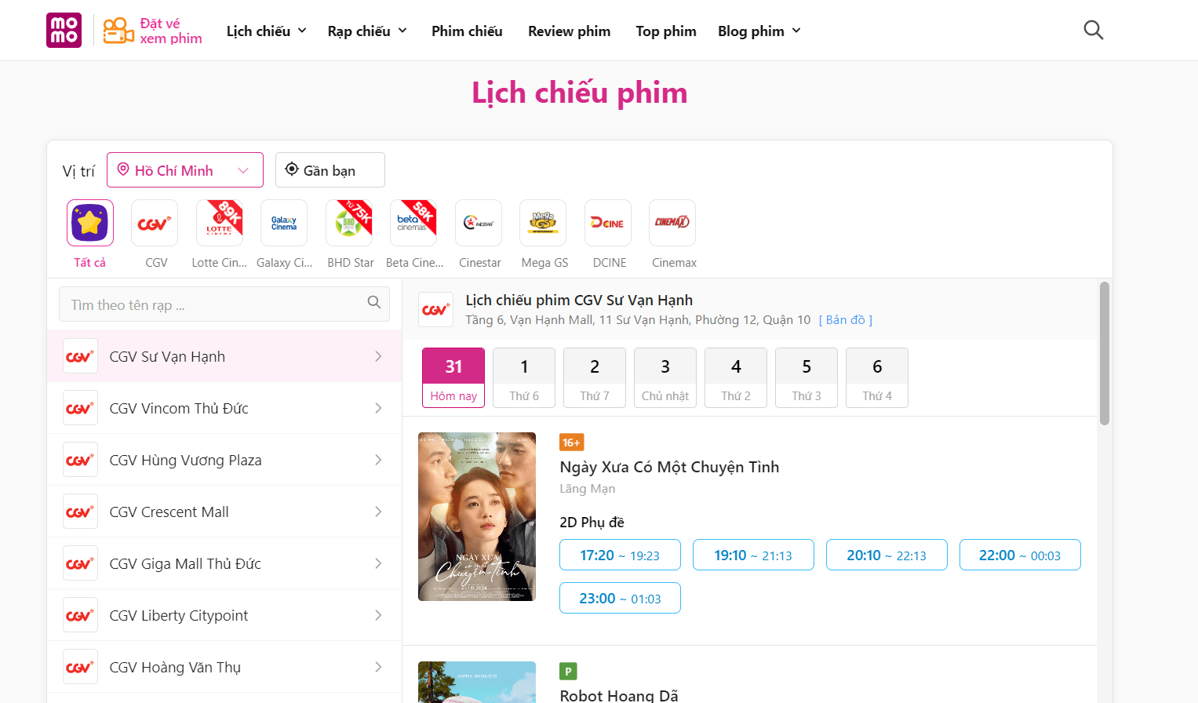Expand the Rạp chiếu menu
The height and width of the screenshot is (703, 1198).
367,31
